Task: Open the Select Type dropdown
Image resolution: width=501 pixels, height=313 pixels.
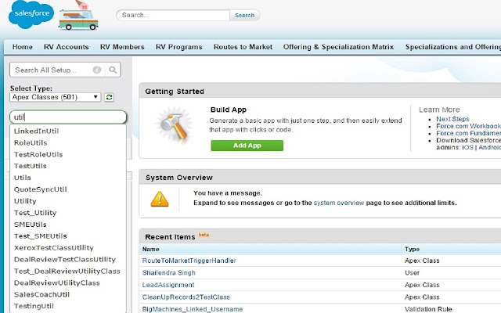Action: click(x=56, y=97)
